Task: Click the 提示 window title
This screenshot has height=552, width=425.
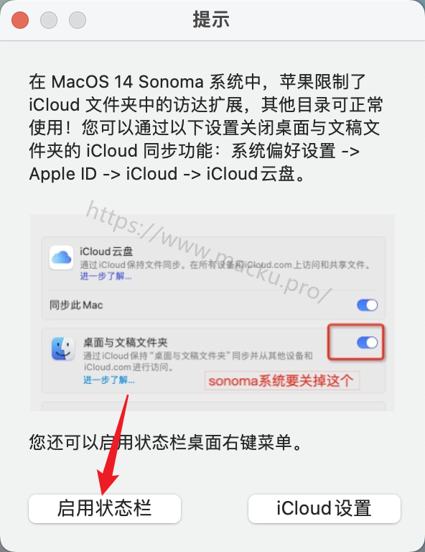Action: (211, 19)
